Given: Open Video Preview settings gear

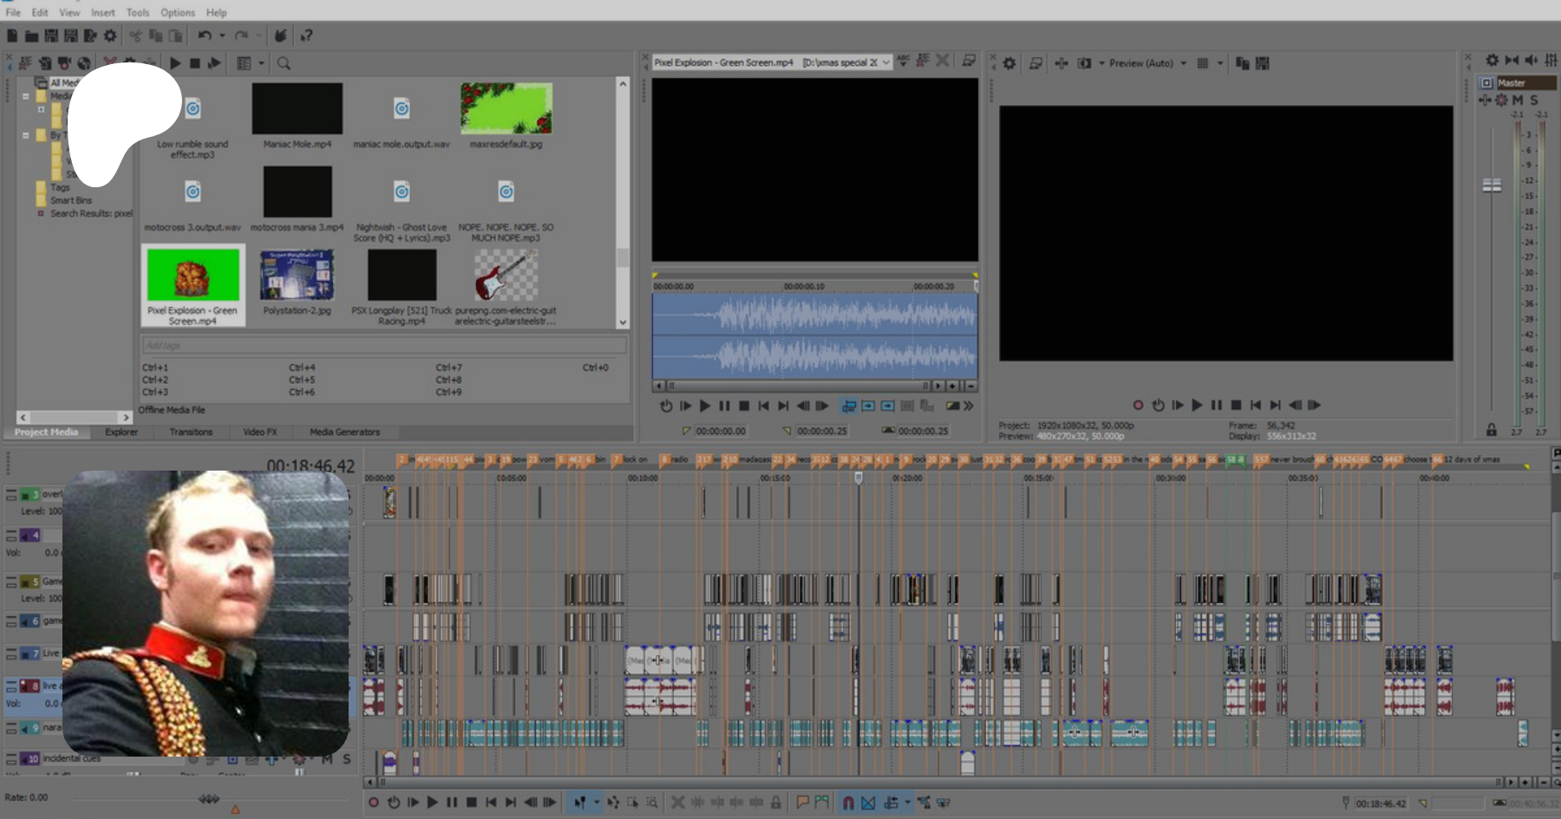Looking at the screenshot, I should [x=1009, y=63].
